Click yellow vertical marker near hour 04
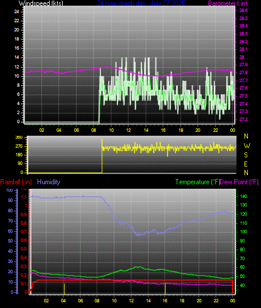 pos(64,289)
